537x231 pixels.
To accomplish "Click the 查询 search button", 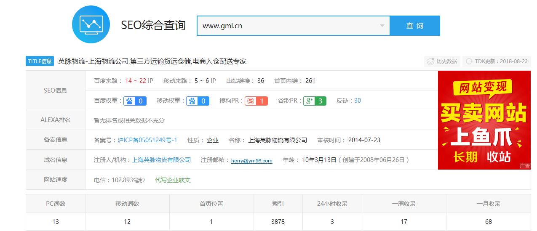I will 414,26.
